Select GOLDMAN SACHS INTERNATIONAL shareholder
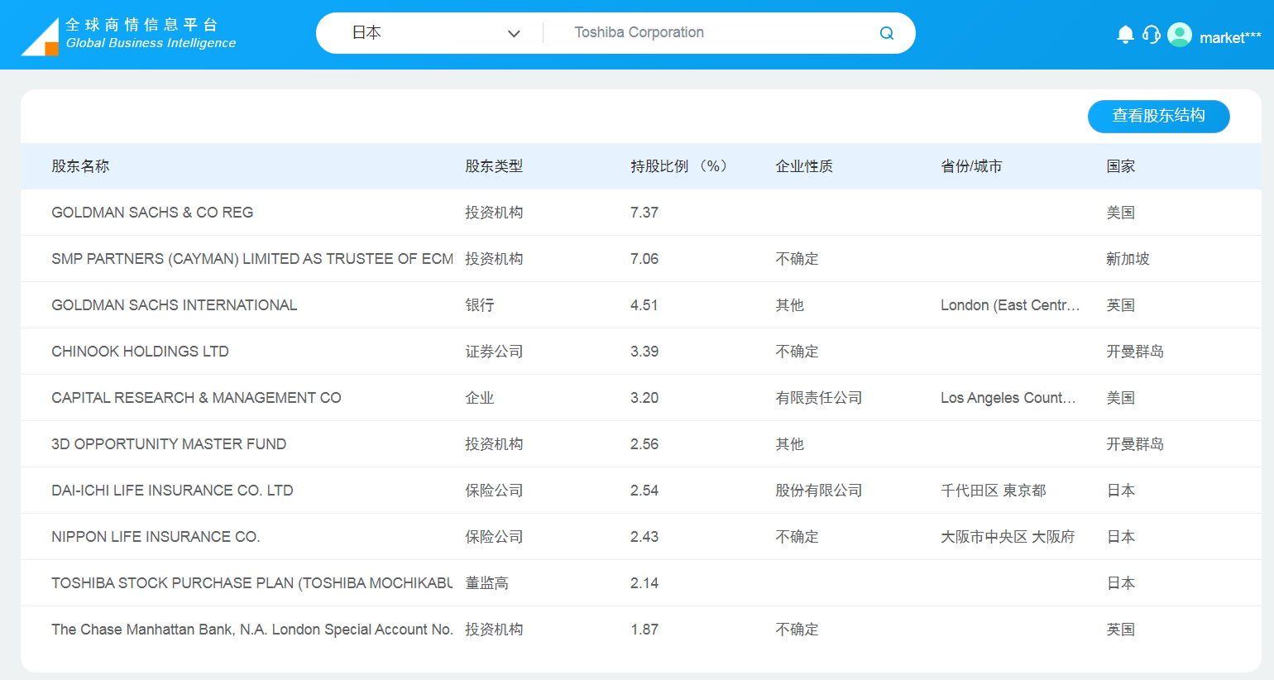 click(x=175, y=305)
